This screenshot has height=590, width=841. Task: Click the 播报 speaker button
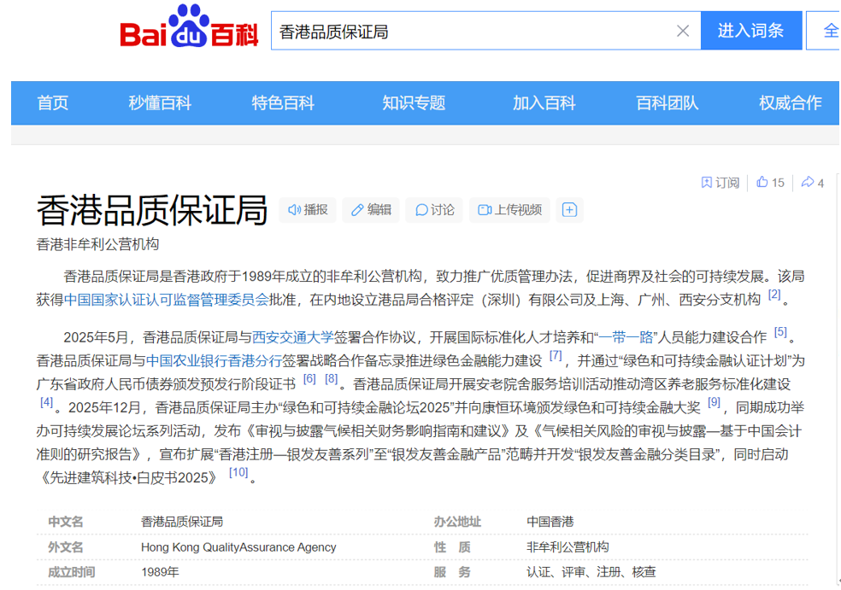coord(308,209)
